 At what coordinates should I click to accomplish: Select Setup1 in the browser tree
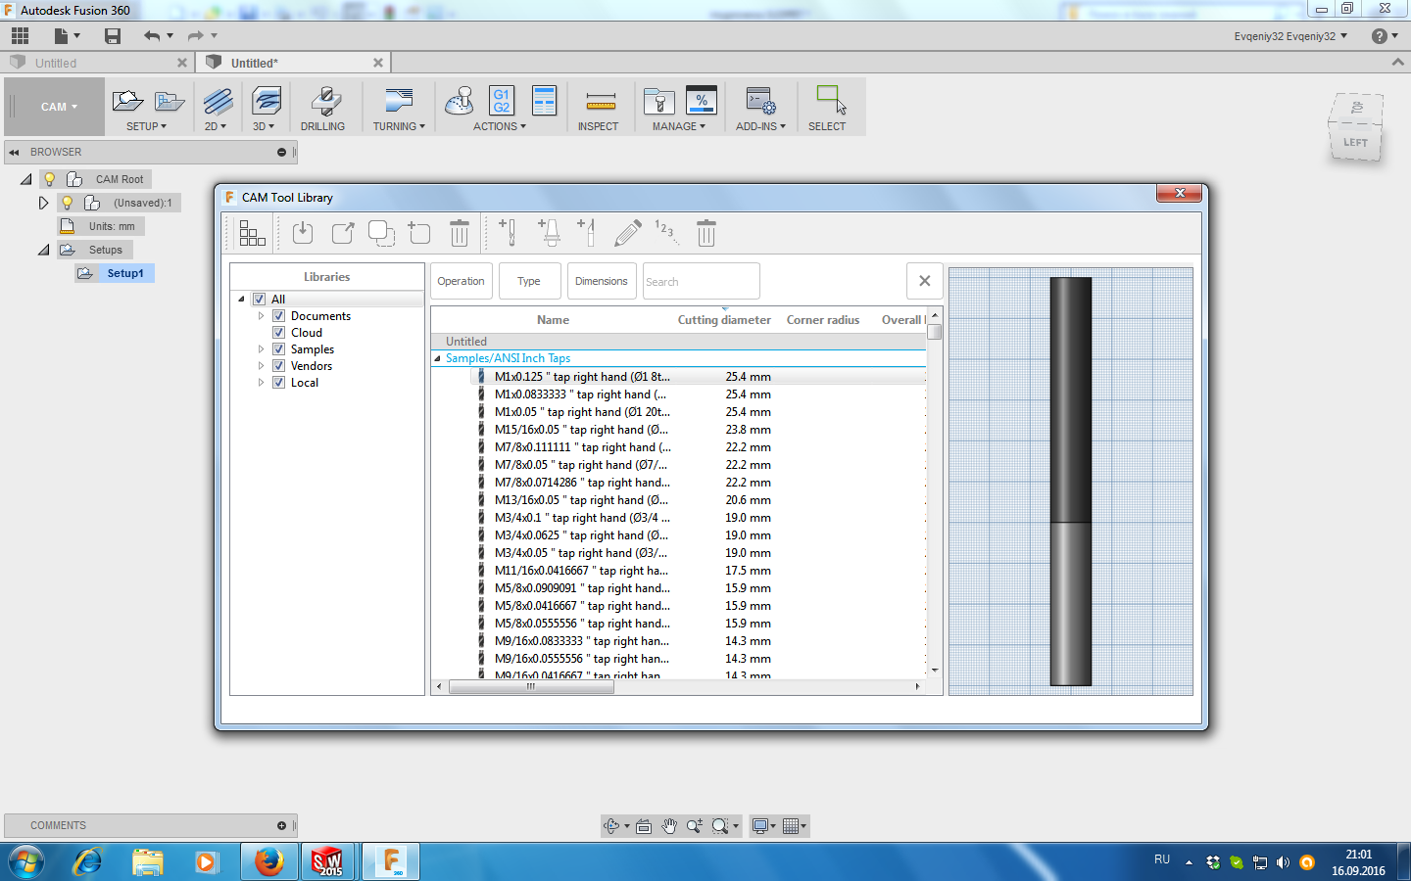125,273
